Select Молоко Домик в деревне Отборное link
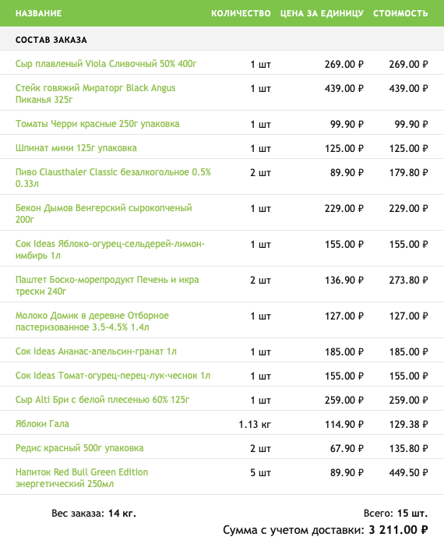The image size is (444, 551). pyautogui.click(x=92, y=321)
